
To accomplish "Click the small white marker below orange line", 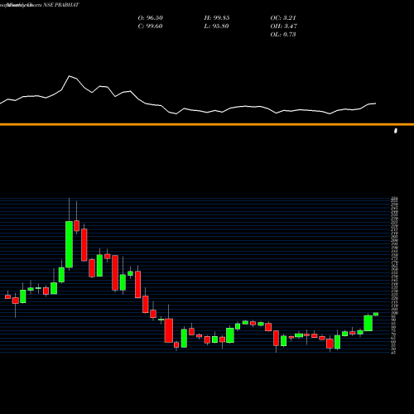I will 396,131.
